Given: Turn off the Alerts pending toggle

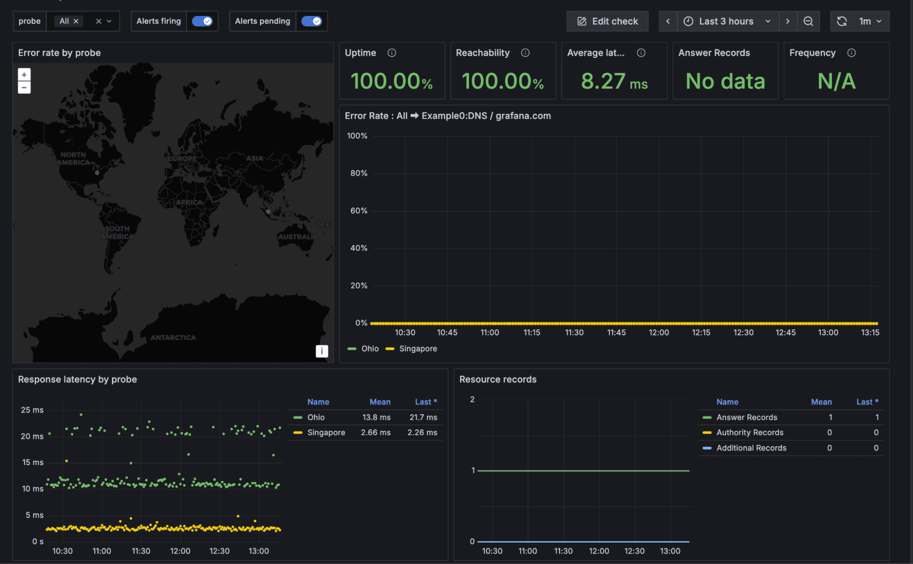Looking at the screenshot, I should click(312, 21).
